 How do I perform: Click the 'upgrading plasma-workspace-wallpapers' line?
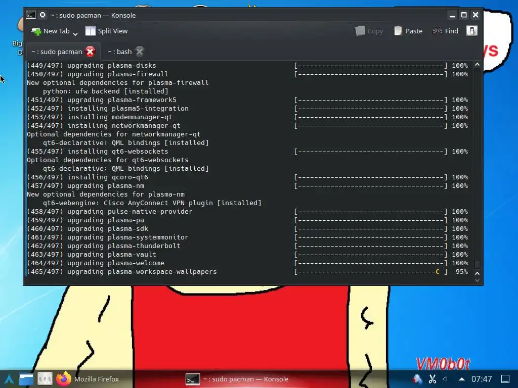[122, 271]
